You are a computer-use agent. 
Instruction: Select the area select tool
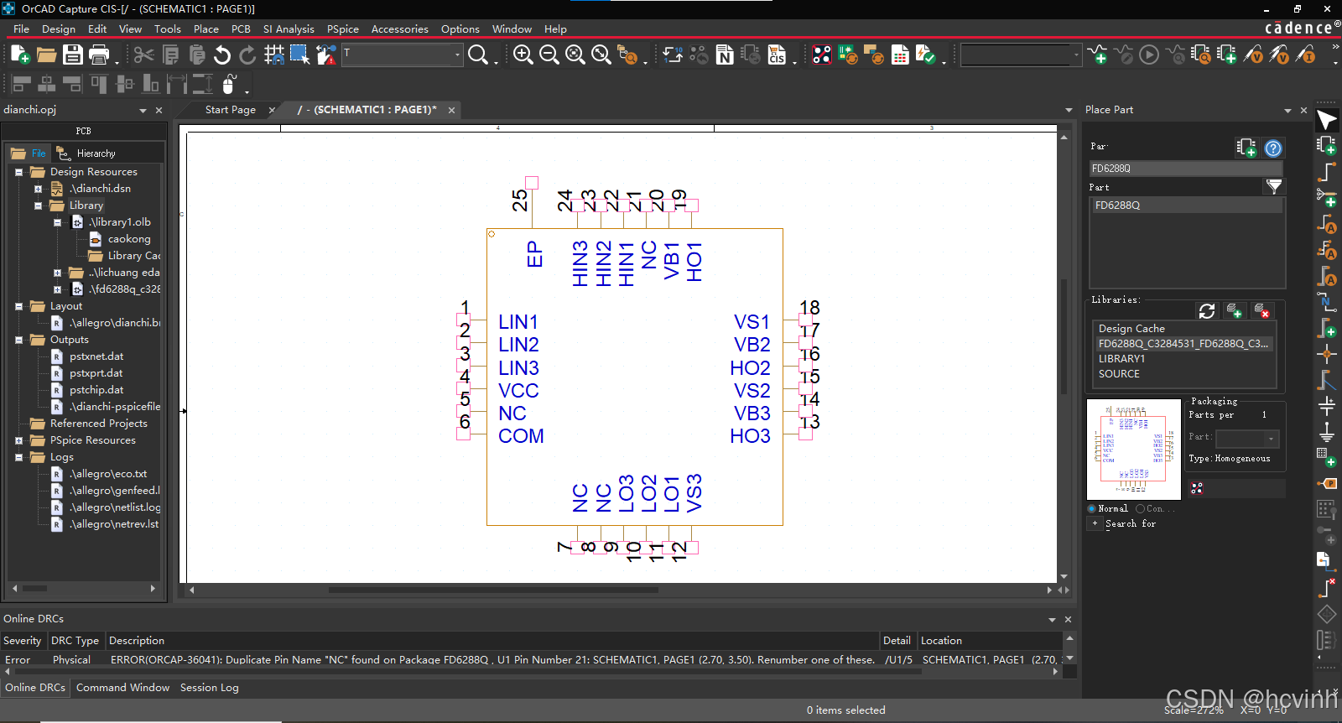click(299, 55)
